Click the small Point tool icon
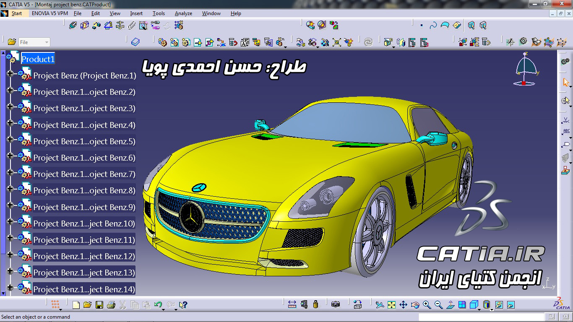This screenshot has height=322, width=573. click(x=422, y=26)
